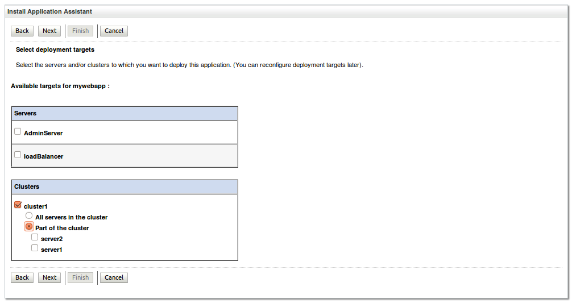572x303 pixels.
Task: Click the top Back button
Action: coord(22,31)
